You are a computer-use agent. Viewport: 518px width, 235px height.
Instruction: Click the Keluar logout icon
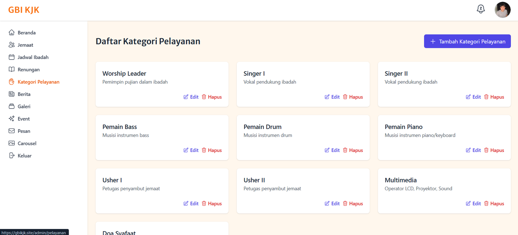(12, 156)
